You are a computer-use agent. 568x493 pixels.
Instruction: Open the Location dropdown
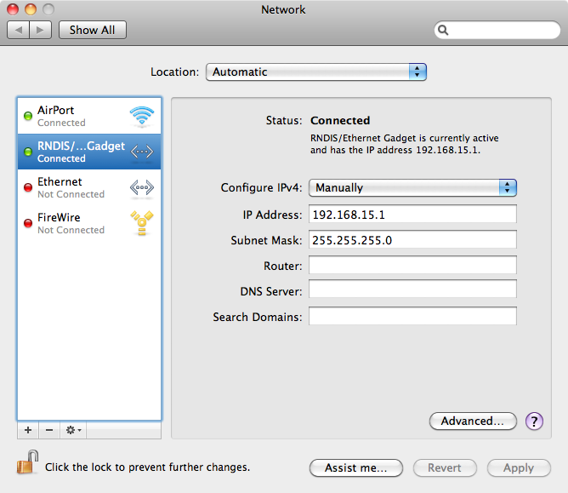point(315,72)
